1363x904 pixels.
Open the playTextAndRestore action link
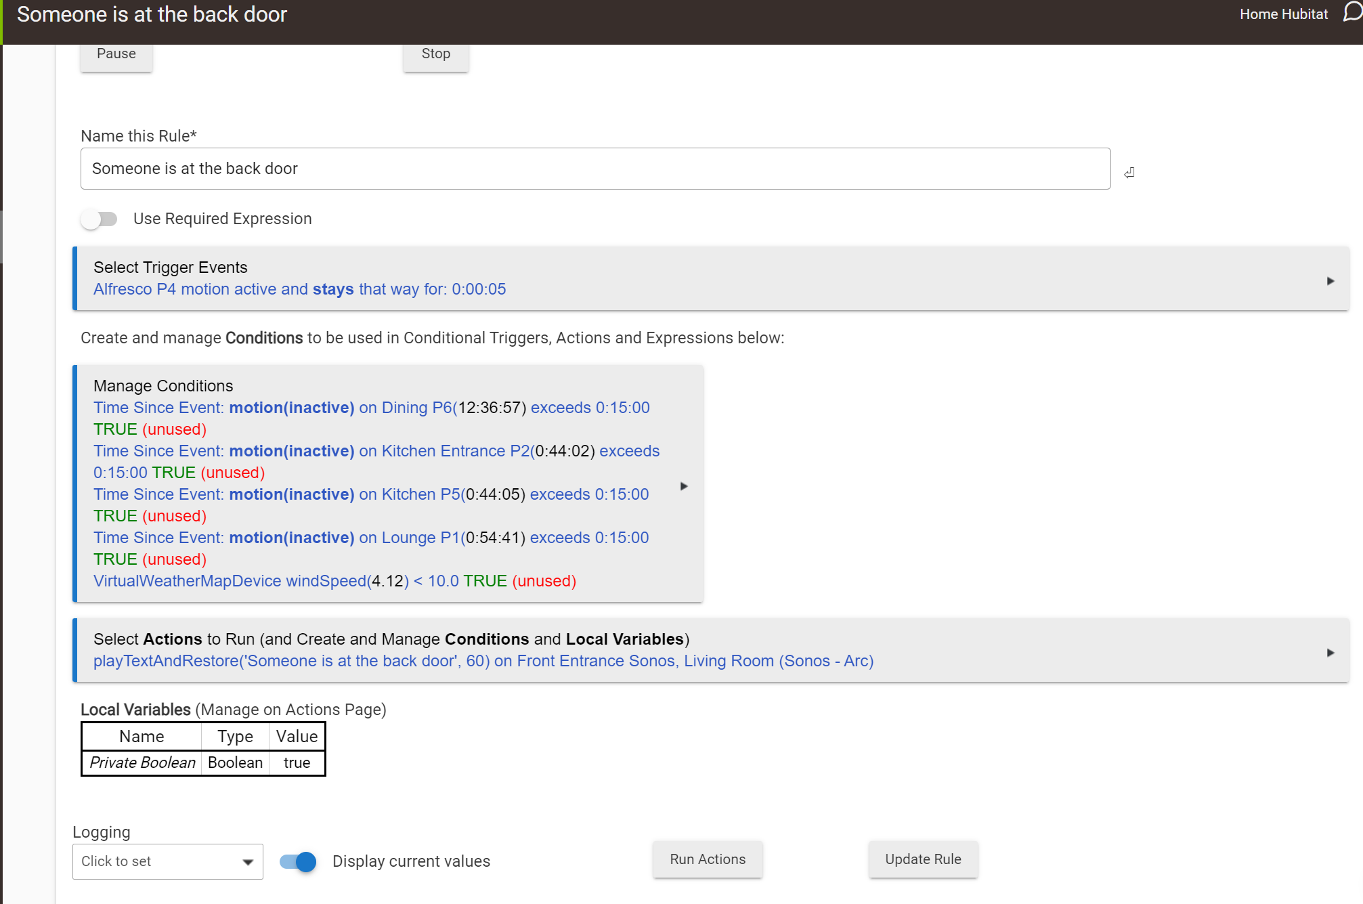483,661
